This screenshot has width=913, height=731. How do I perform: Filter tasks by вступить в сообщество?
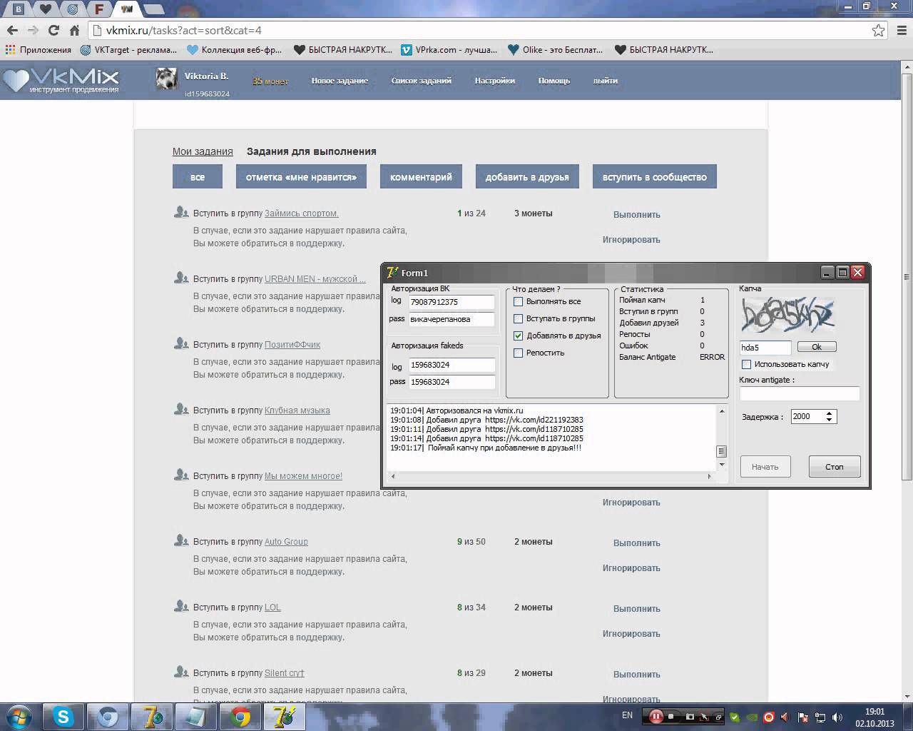pos(655,177)
